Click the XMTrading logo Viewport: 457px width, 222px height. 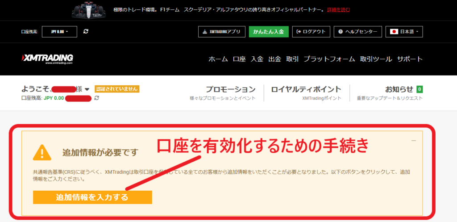coord(47,59)
